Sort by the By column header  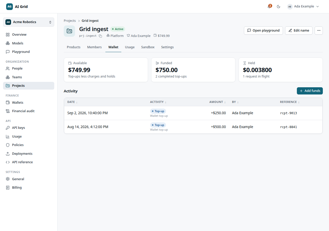pyautogui.click(x=235, y=102)
